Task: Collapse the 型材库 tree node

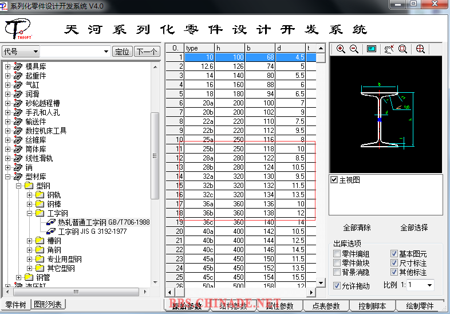Action: click(8, 176)
